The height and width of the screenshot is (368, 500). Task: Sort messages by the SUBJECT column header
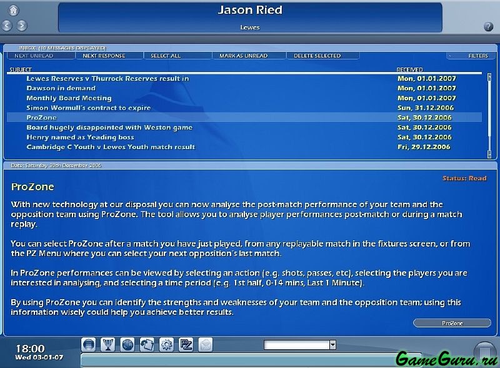click(x=21, y=69)
